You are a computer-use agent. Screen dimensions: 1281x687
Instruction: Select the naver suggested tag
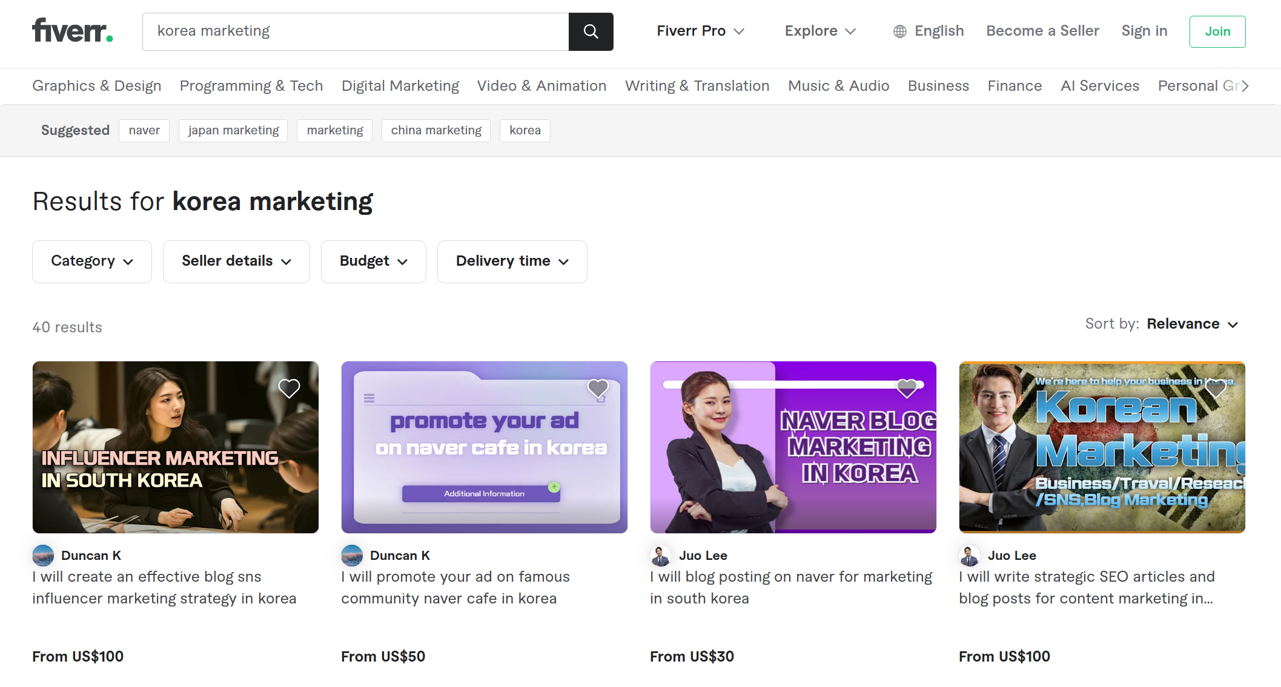[x=144, y=131]
